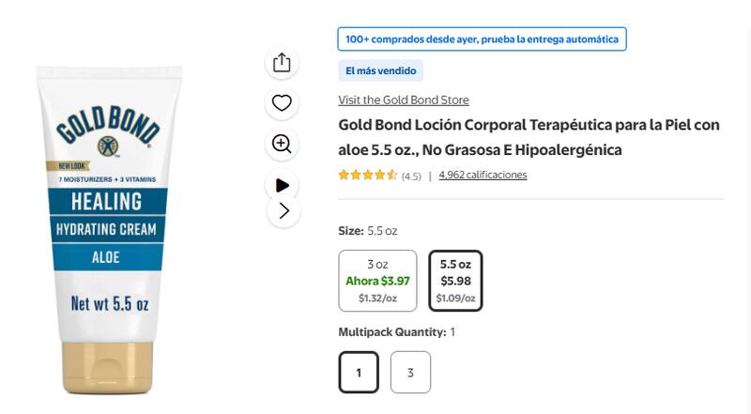751x414 pixels.
Task: Open the 4,962 calificaciones reviews link
Action: [x=483, y=175]
